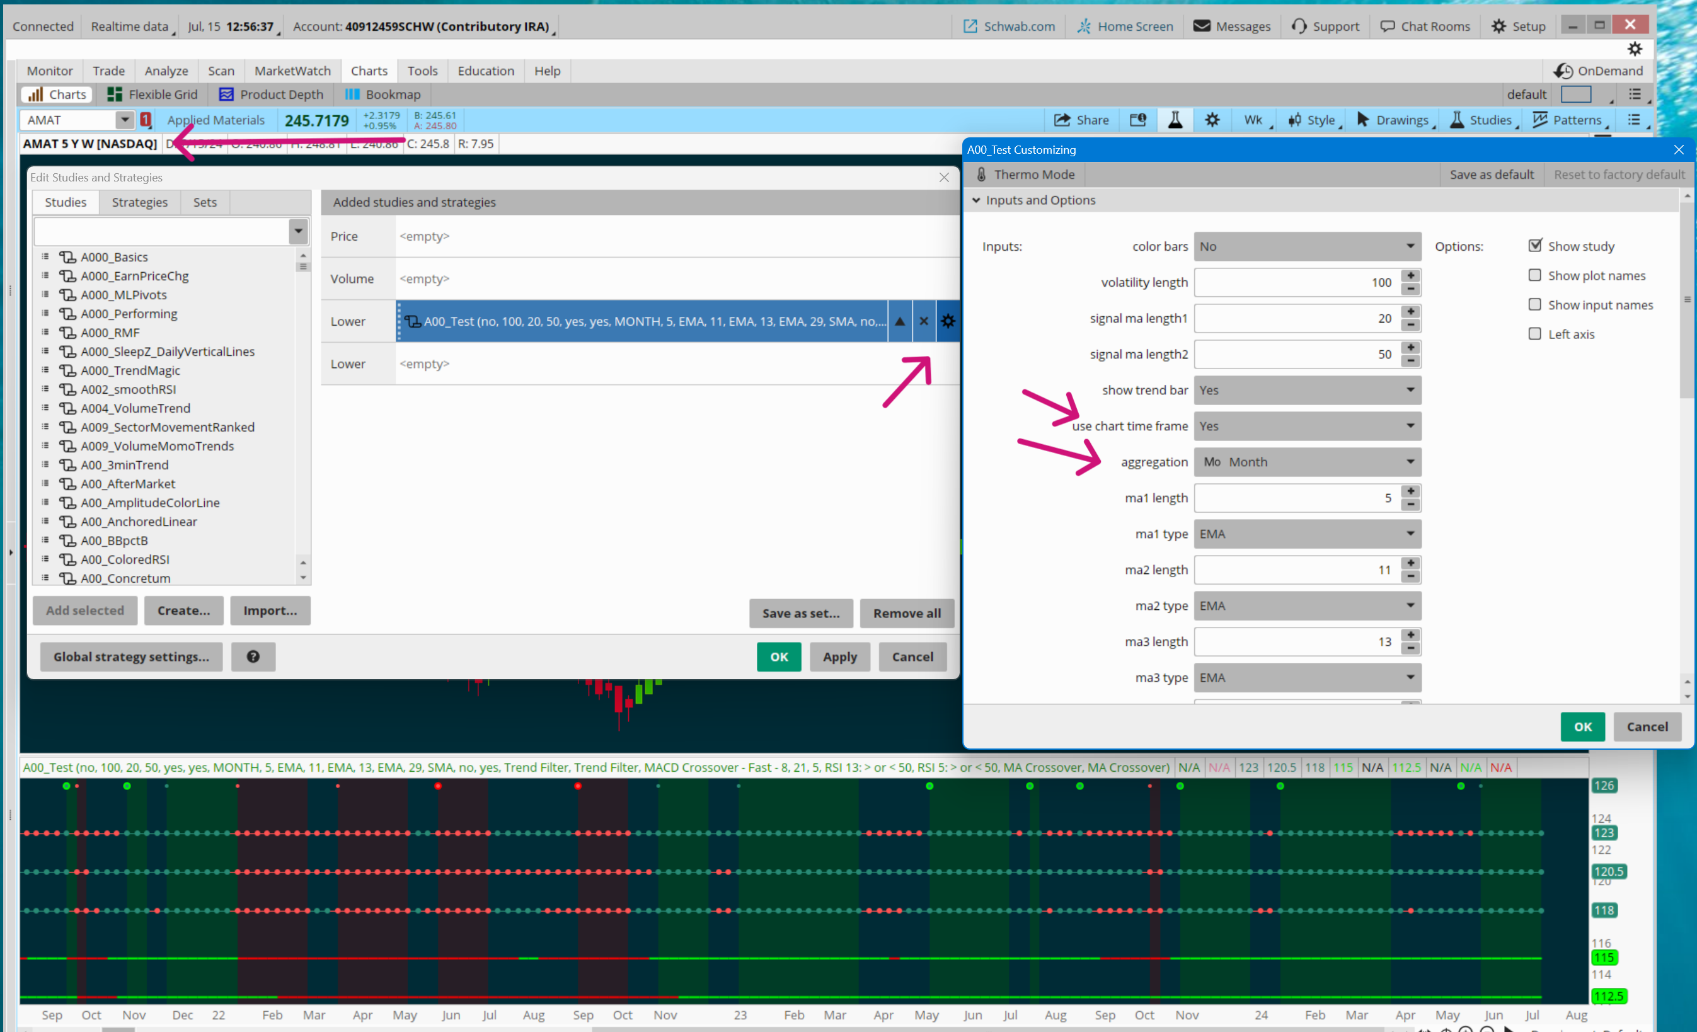Open A00_Test customize gear icon
This screenshot has width=1697, height=1032.
948,321
